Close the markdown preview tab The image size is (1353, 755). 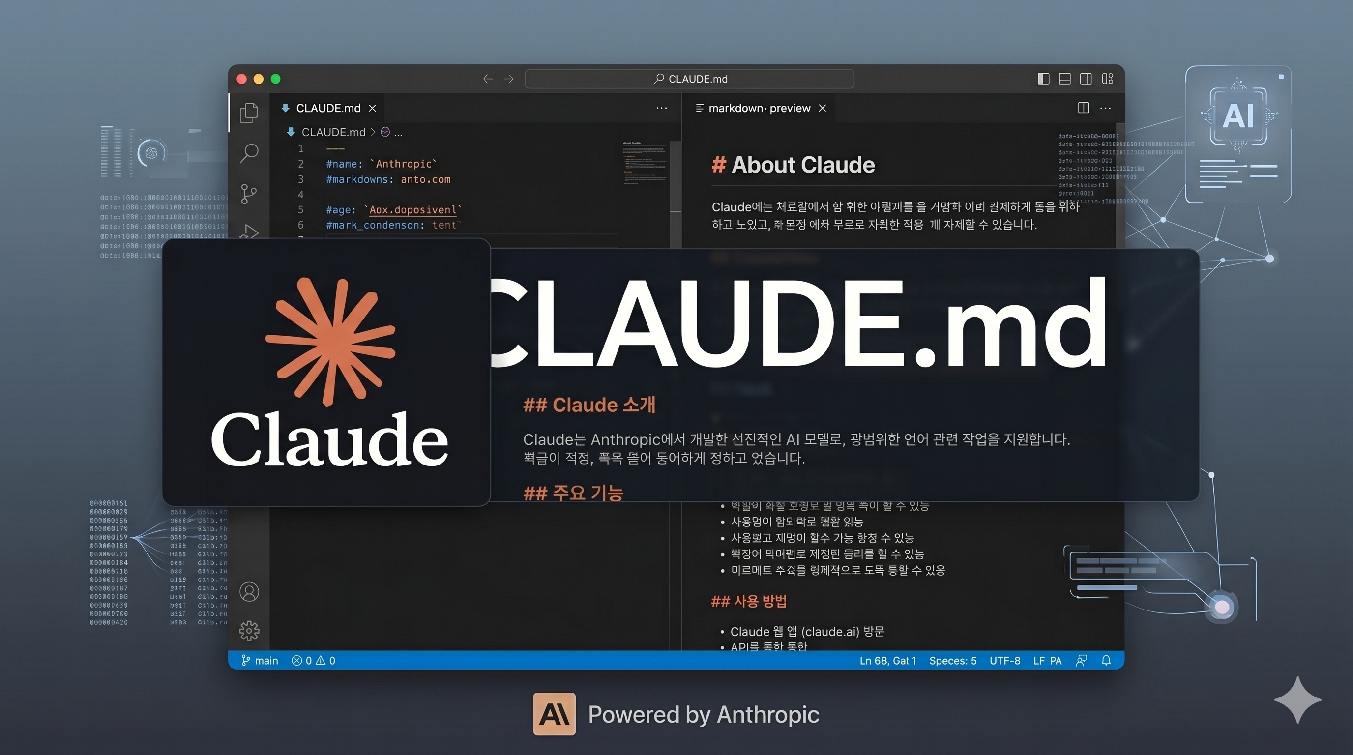tap(823, 108)
